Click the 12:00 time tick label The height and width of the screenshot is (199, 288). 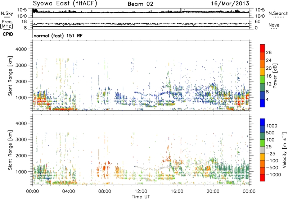(141, 191)
